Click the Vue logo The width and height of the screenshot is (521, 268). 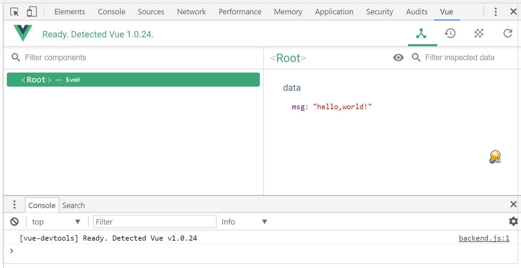[x=23, y=33]
